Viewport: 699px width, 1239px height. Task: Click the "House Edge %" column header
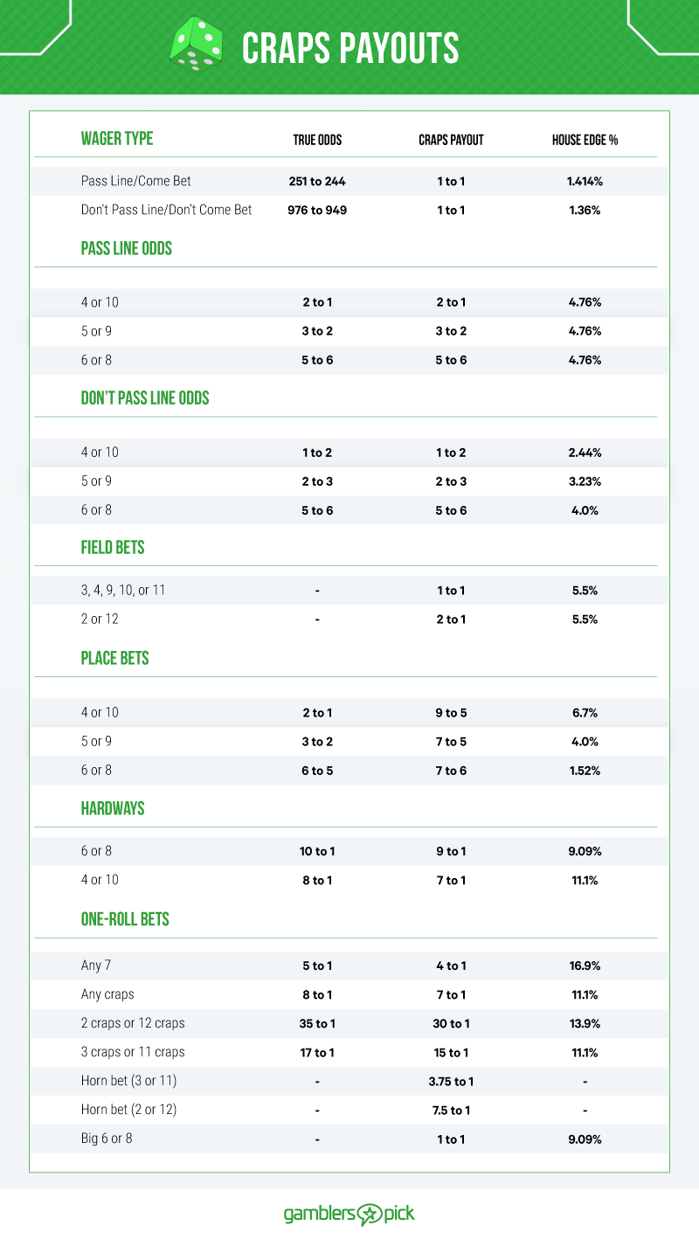tap(585, 140)
